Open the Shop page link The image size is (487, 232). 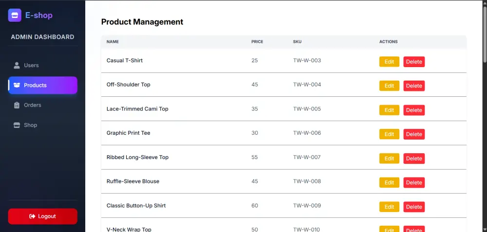pos(30,125)
